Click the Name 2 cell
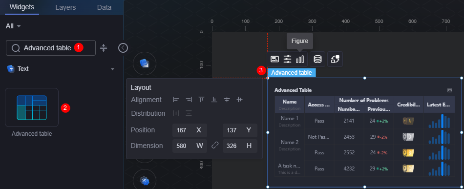This screenshot has height=189, width=464. [x=290, y=145]
